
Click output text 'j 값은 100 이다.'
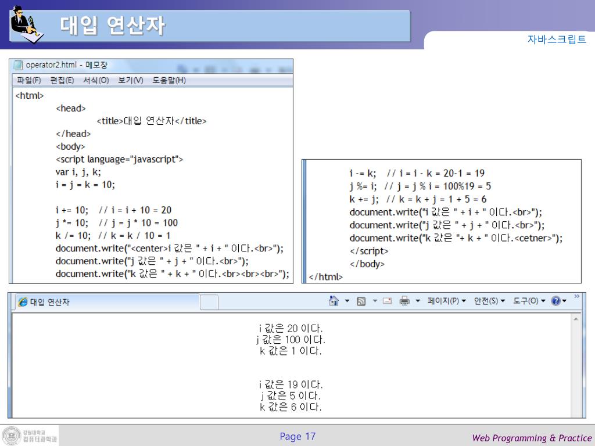291,339
